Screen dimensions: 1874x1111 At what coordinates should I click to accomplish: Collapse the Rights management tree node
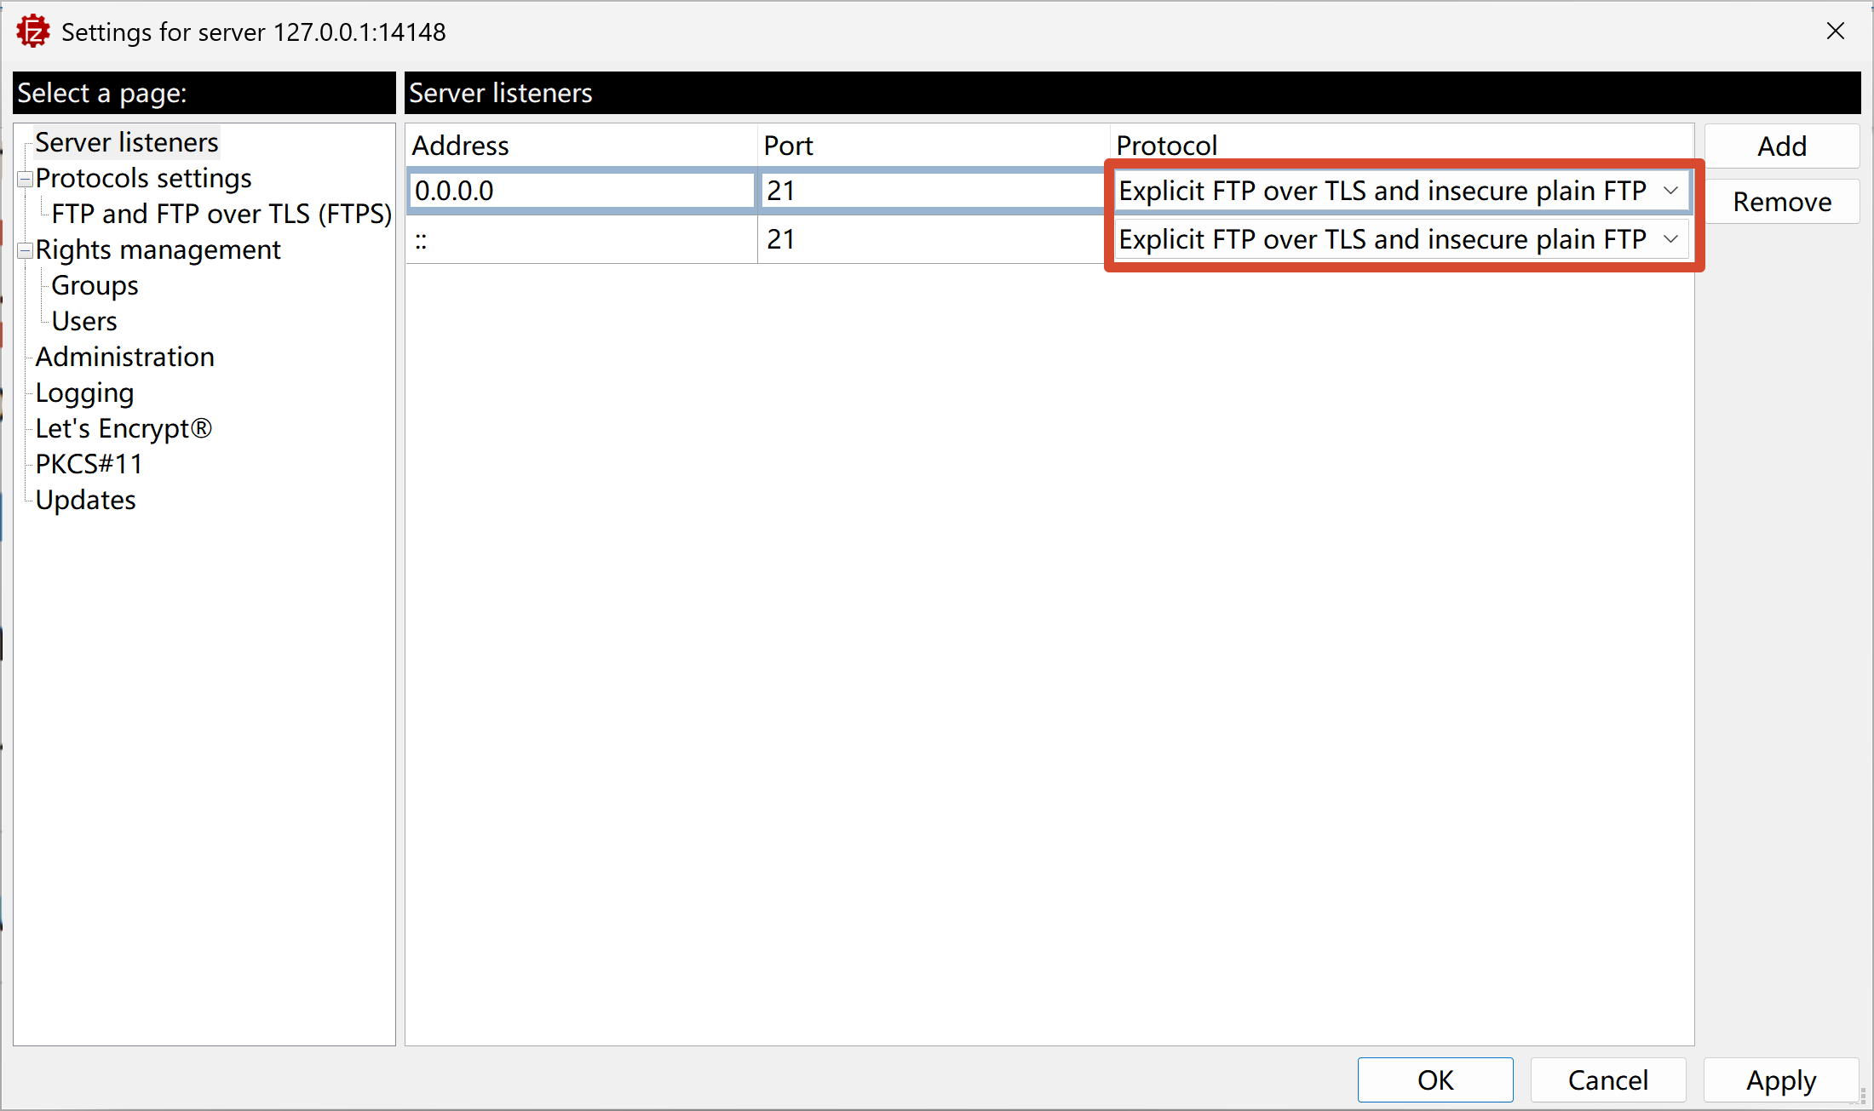(25, 250)
